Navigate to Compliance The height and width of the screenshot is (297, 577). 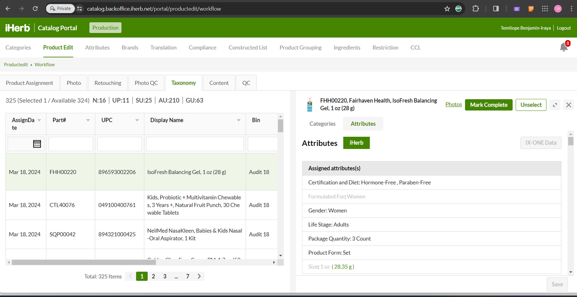coord(203,47)
